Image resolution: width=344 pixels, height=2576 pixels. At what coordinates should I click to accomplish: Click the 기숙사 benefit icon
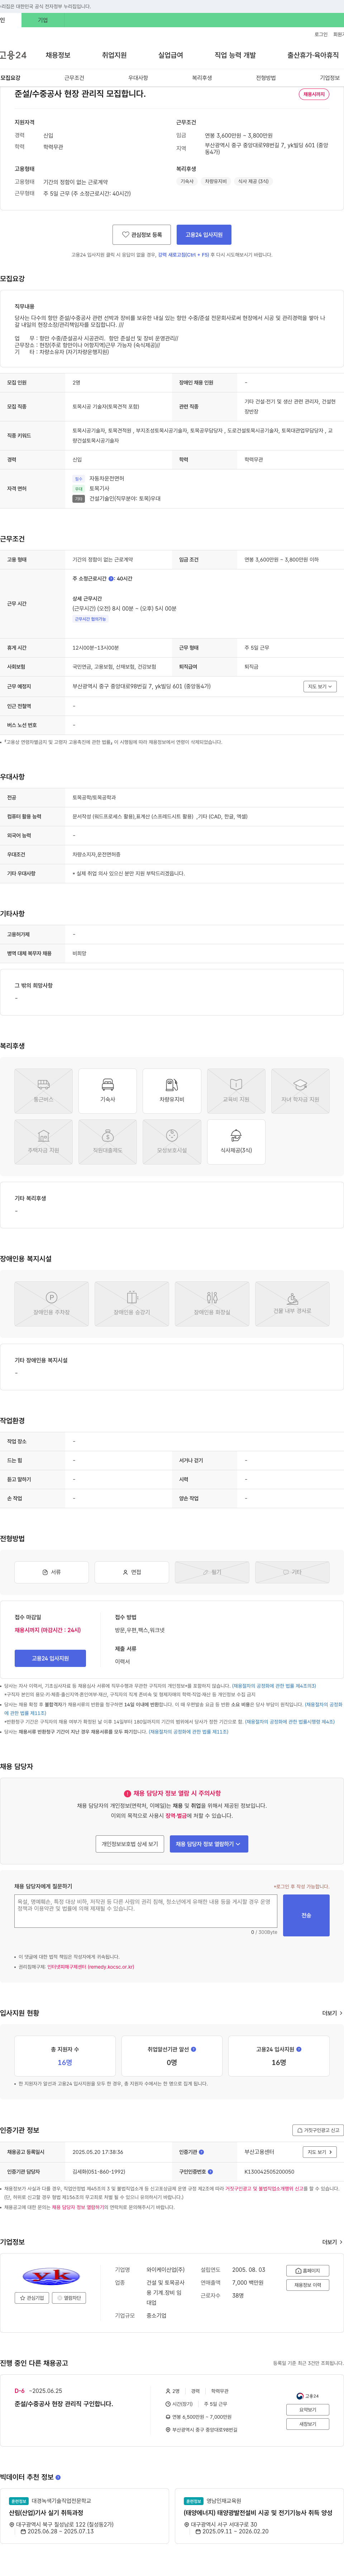point(108,1091)
